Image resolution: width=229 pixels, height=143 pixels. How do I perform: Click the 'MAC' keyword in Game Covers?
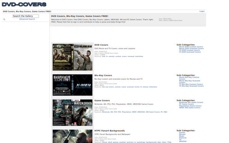[x=166, y=112]
